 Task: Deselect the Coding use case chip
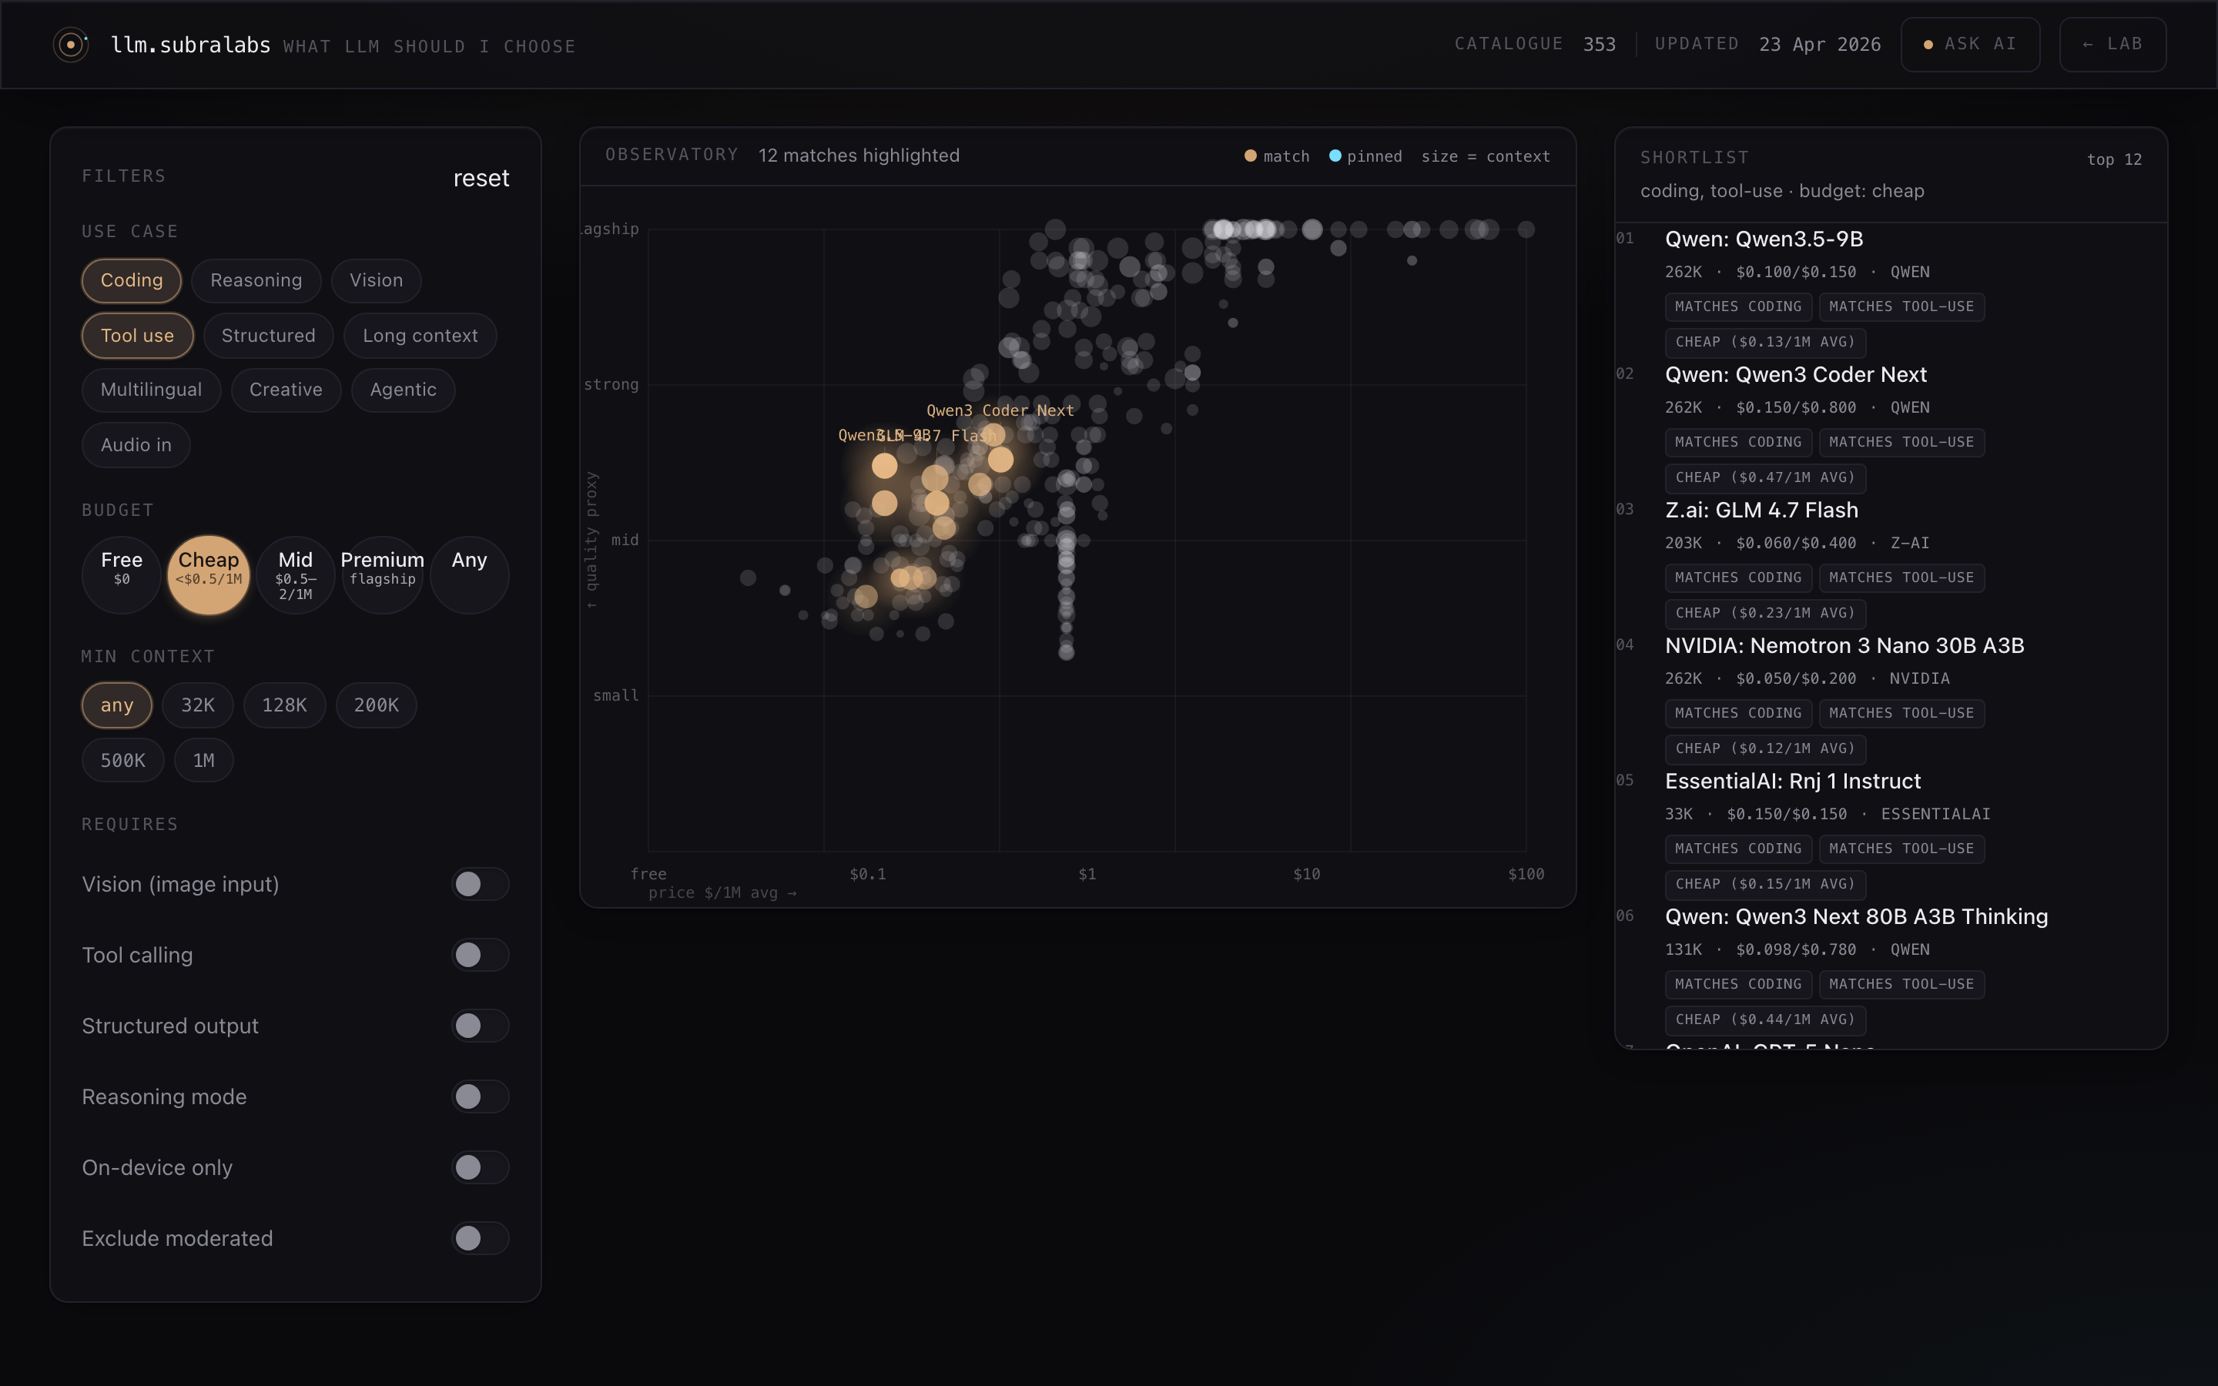pyautogui.click(x=131, y=280)
